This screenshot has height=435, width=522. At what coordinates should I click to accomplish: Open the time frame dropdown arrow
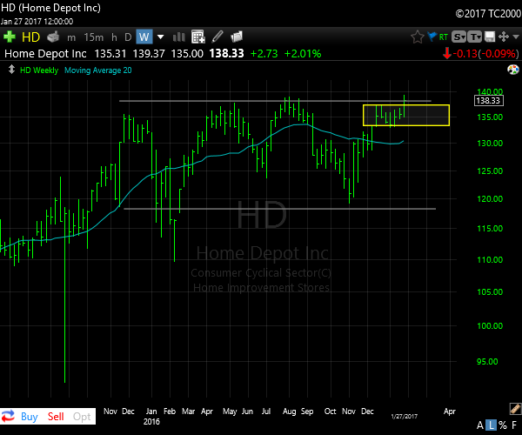(160, 37)
